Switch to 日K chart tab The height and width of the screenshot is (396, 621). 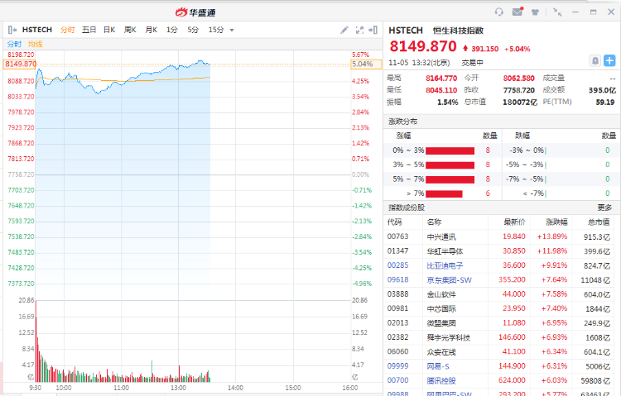tap(109, 30)
